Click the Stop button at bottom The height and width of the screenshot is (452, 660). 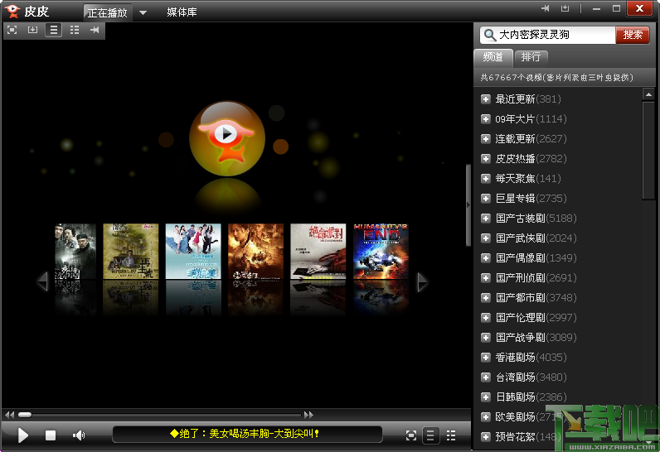[51, 435]
